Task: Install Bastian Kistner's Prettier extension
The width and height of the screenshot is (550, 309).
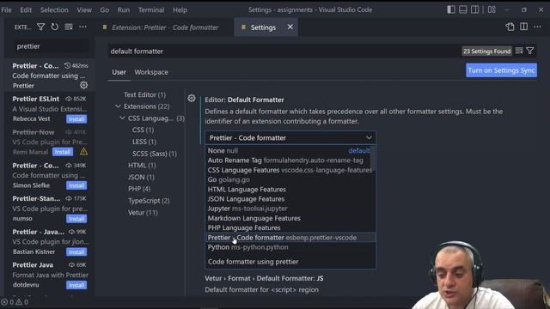Action: point(76,251)
